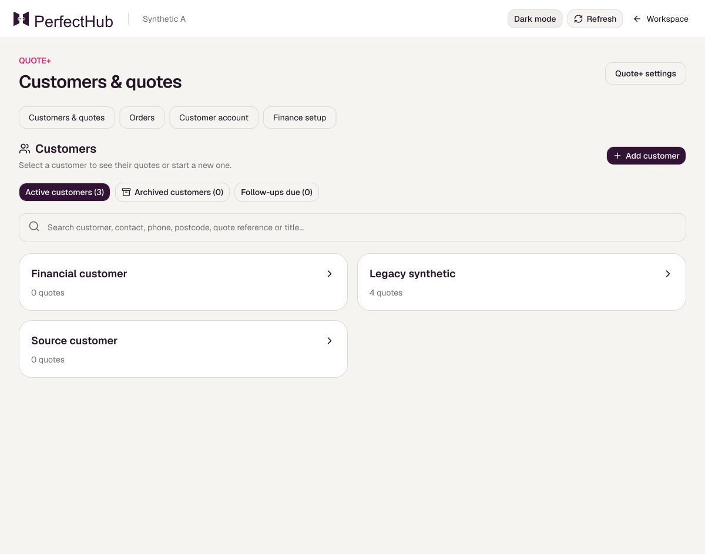Open the Financial customer card

183,282
